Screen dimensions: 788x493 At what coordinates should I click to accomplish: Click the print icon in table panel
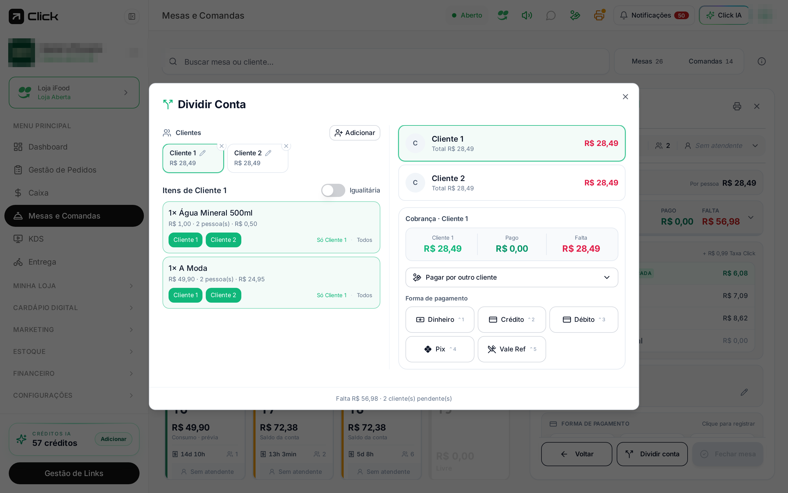pyautogui.click(x=737, y=106)
